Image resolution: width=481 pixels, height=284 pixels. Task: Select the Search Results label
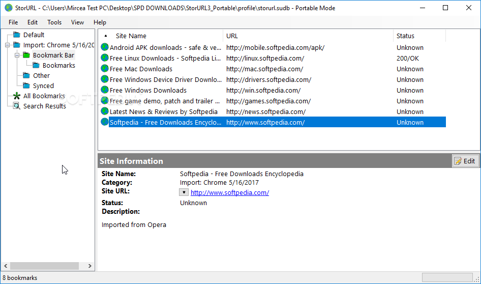pos(44,106)
